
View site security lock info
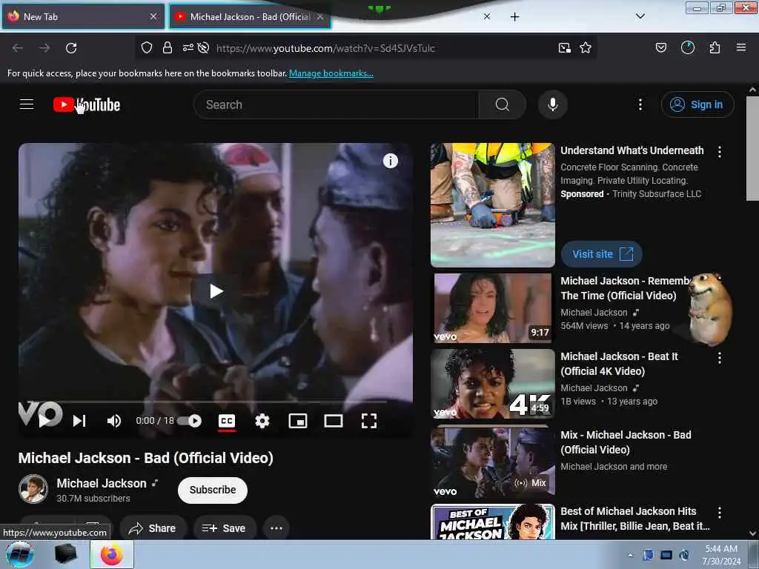(168, 47)
